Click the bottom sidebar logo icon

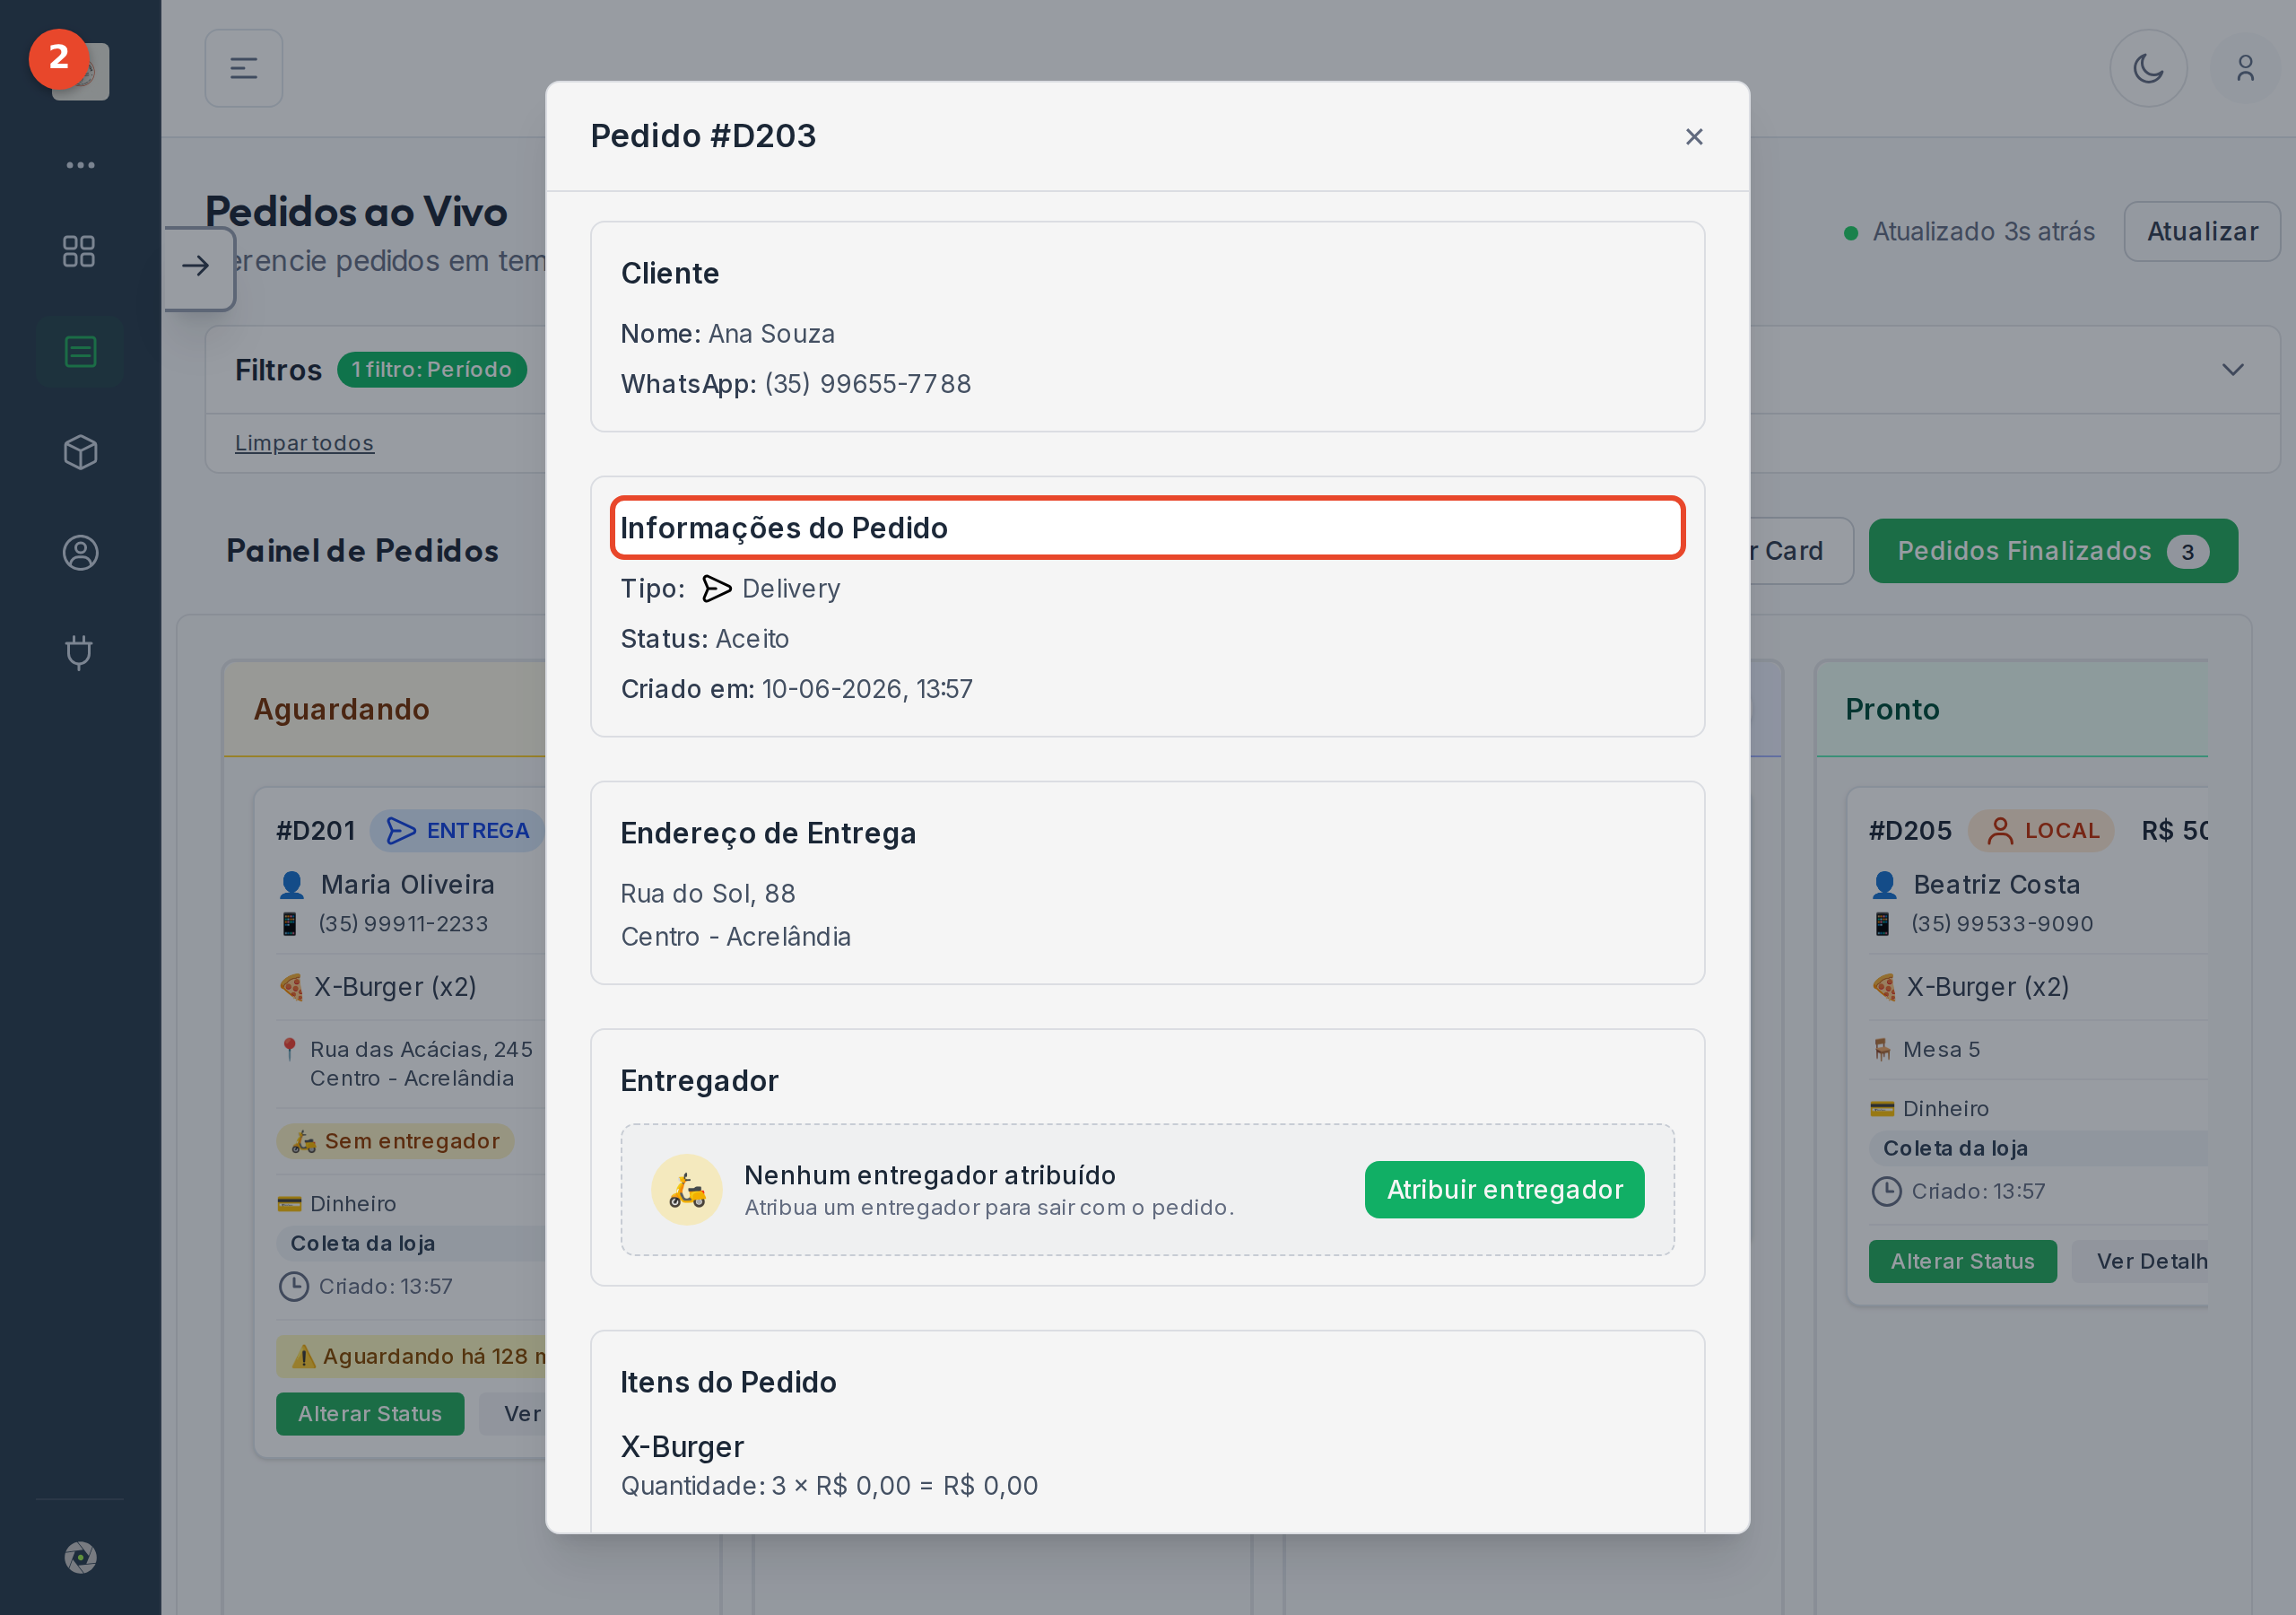80,1557
